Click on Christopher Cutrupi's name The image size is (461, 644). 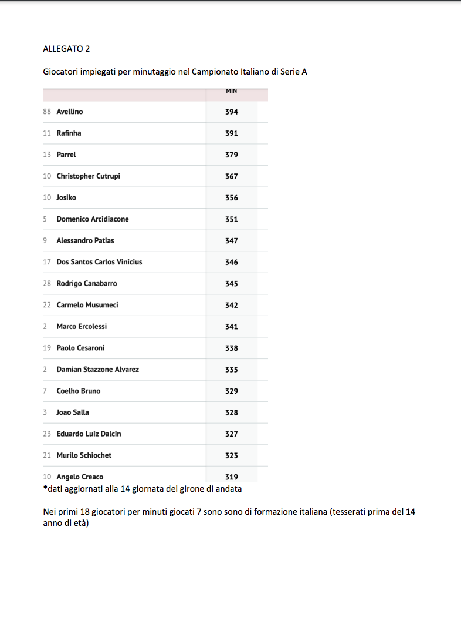pyautogui.click(x=88, y=176)
